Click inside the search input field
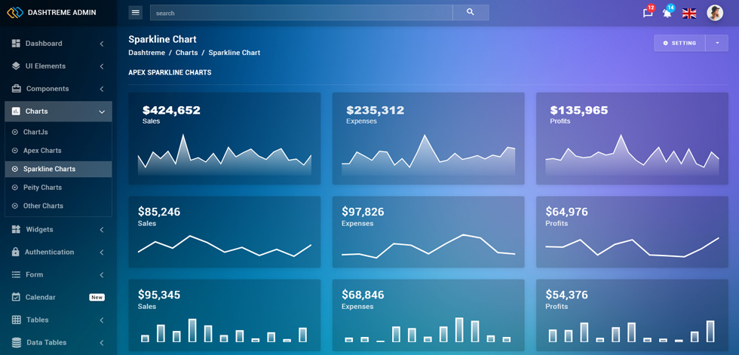Screen dimensions: 739x355 pos(302,13)
